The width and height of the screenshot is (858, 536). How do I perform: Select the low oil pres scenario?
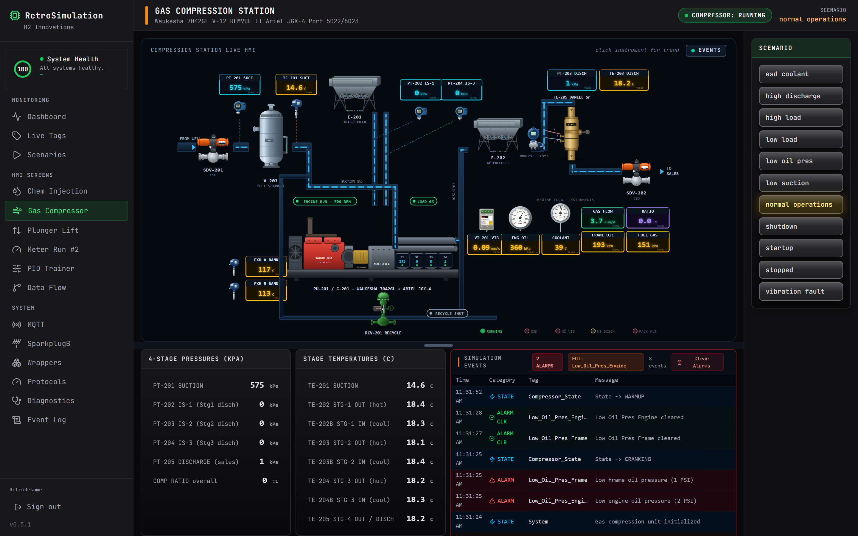coord(801,161)
